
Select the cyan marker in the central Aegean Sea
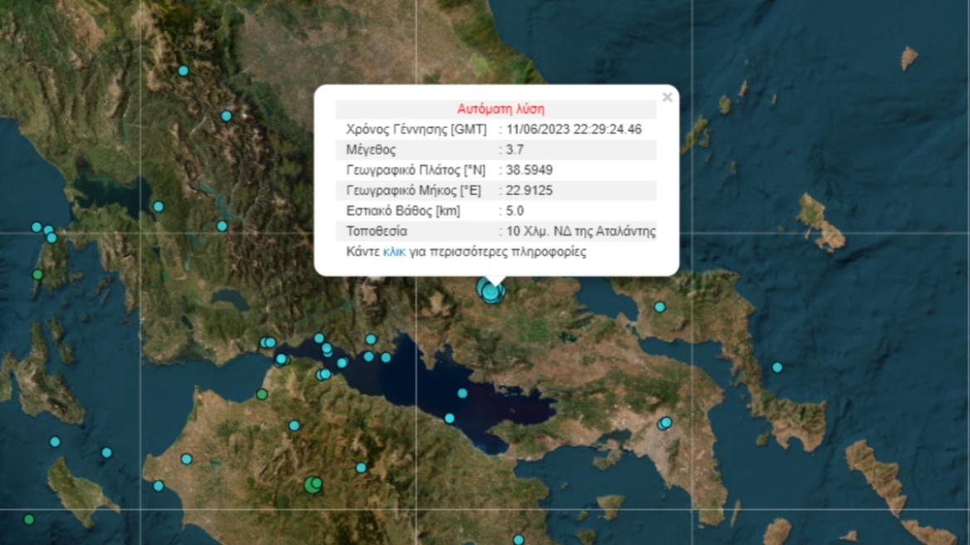(777, 367)
